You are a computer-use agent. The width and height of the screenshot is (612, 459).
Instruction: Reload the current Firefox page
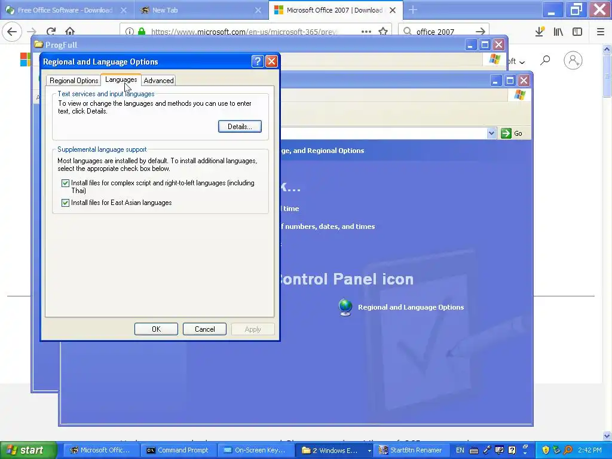click(x=51, y=31)
